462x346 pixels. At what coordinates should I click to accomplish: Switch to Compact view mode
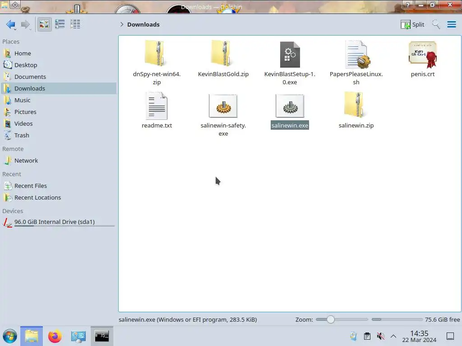60,24
